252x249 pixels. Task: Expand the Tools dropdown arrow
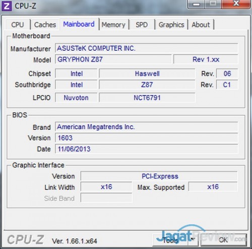coord(193,239)
